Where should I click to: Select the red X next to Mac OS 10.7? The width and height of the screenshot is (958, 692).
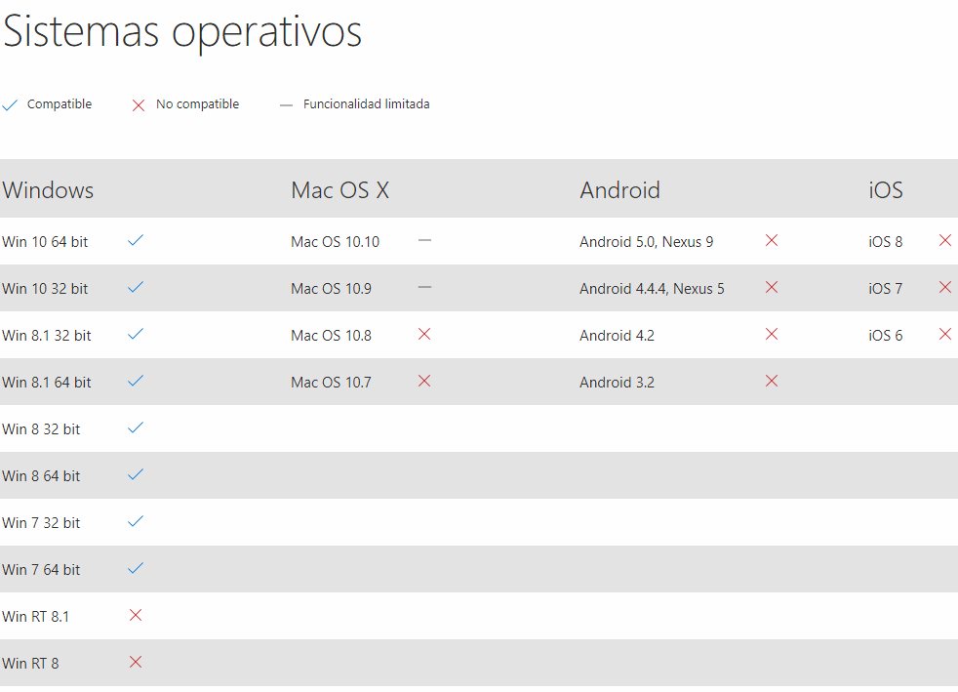(x=424, y=381)
